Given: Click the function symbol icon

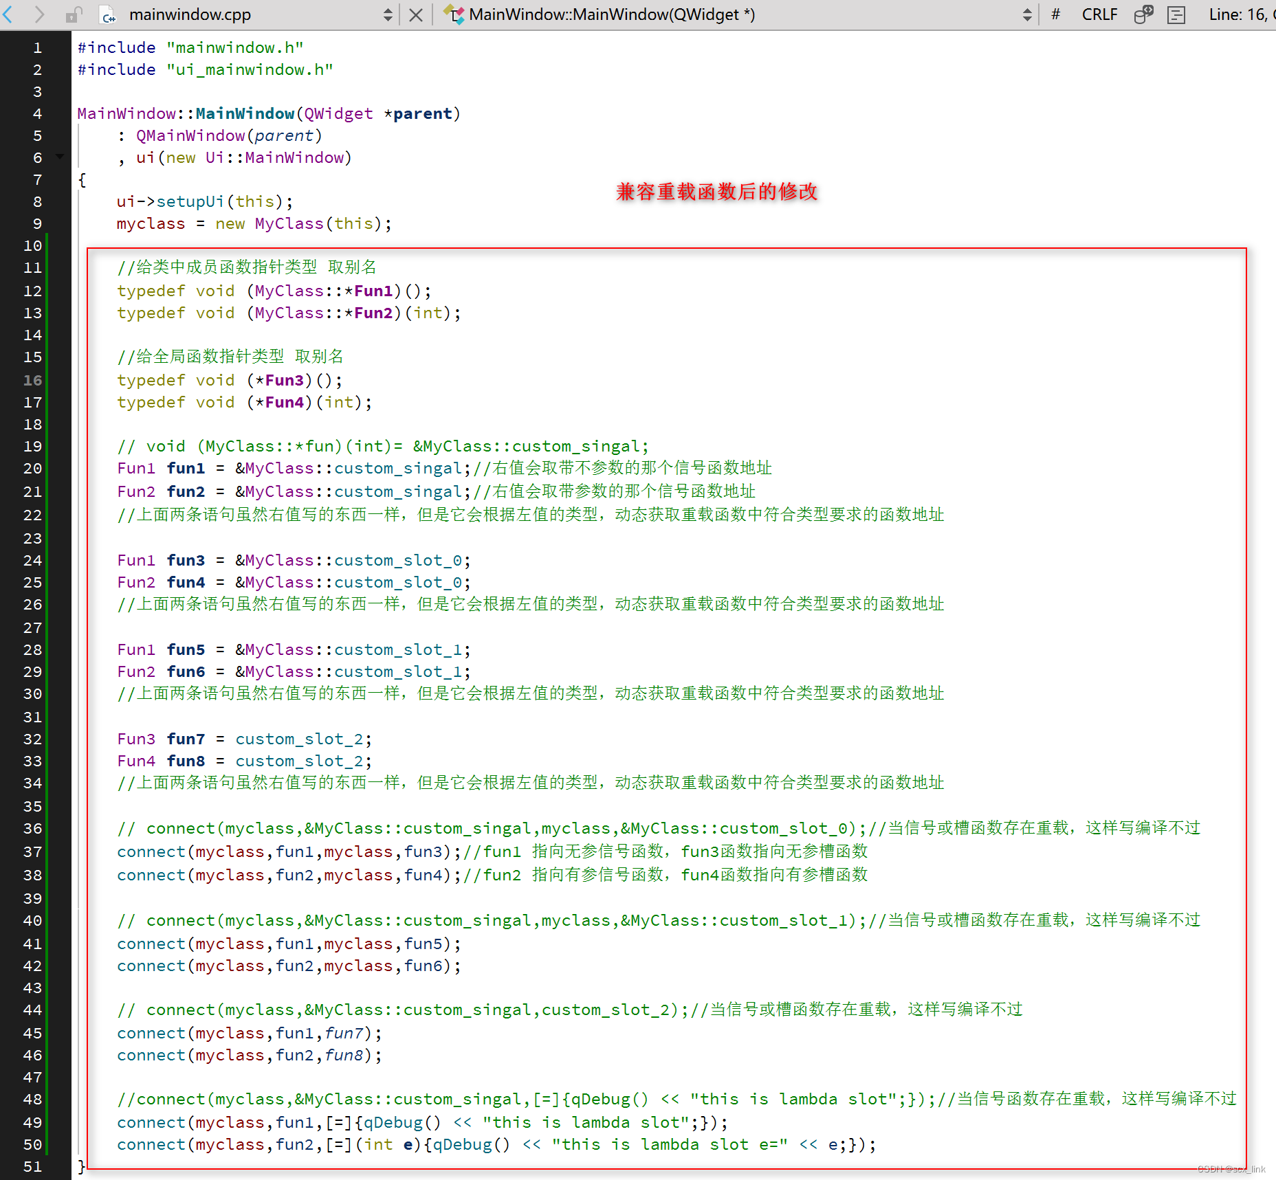Looking at the screenshot, I should point(454,14).
